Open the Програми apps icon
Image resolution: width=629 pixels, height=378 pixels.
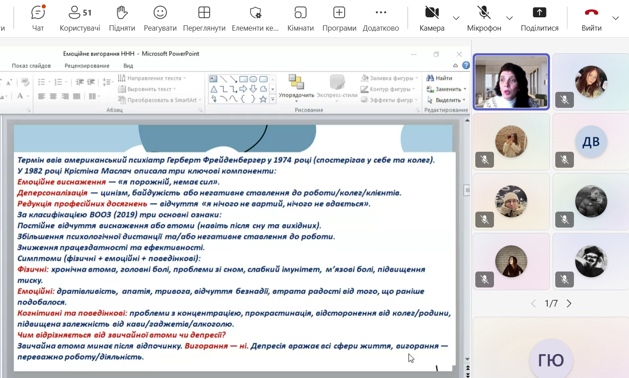[339, 18]
